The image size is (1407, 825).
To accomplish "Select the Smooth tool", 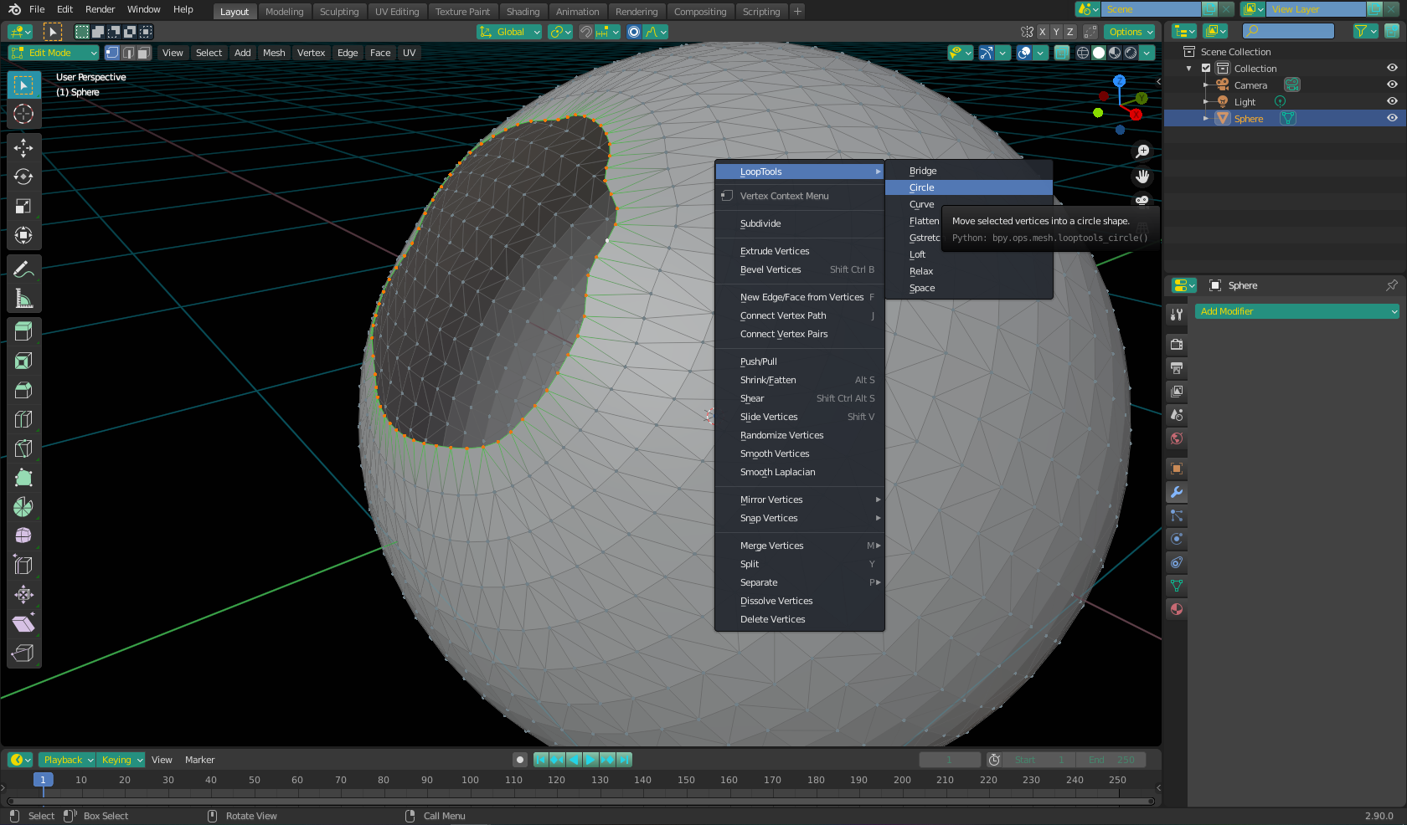I will [x=23, y=536].
